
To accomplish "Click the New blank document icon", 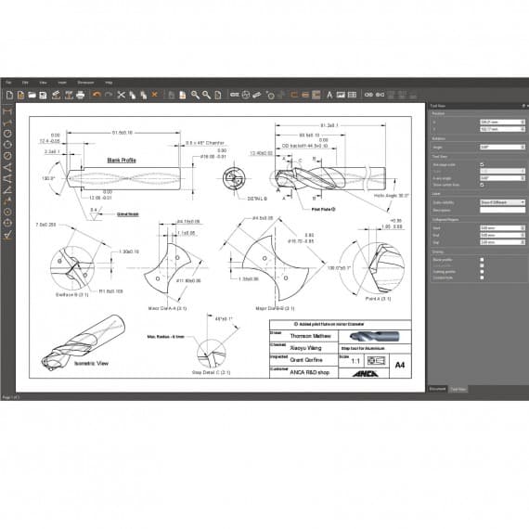I will point(9,96).
